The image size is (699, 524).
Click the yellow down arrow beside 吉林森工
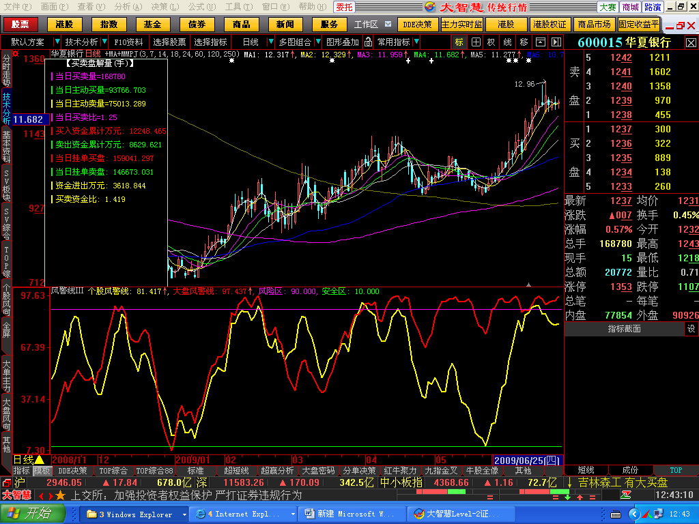[569, 482]
